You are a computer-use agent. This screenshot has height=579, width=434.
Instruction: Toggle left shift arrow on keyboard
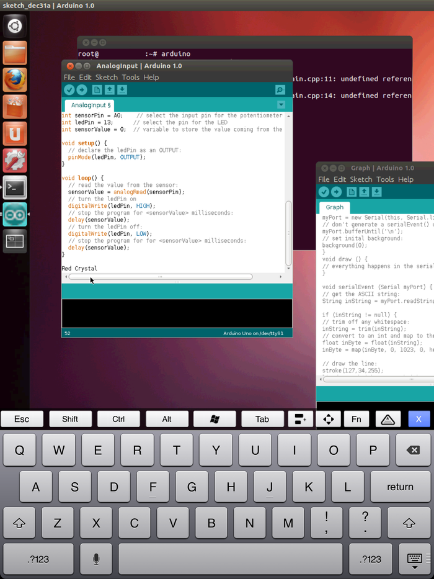[x=19, y=523]
